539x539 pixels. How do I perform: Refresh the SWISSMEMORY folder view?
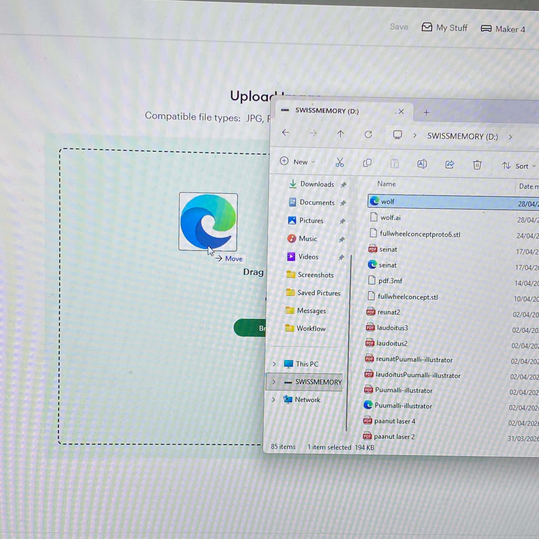pos(368,135)
